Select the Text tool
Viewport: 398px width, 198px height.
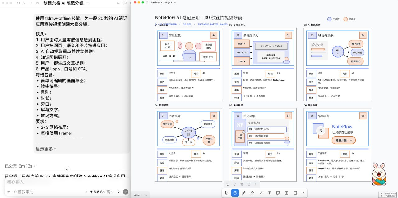(269, 193)
